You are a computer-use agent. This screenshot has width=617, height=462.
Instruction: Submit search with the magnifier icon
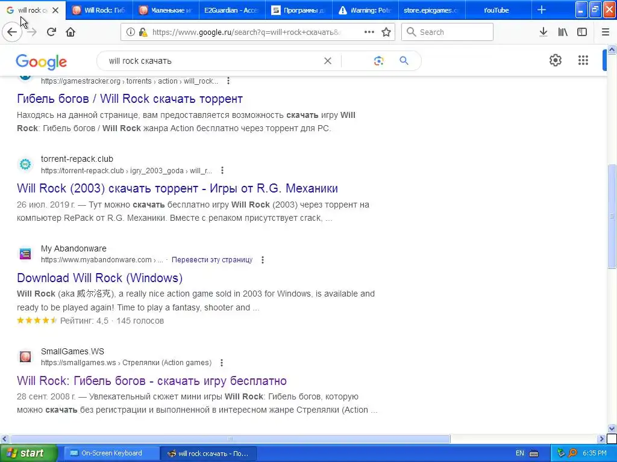404,61
